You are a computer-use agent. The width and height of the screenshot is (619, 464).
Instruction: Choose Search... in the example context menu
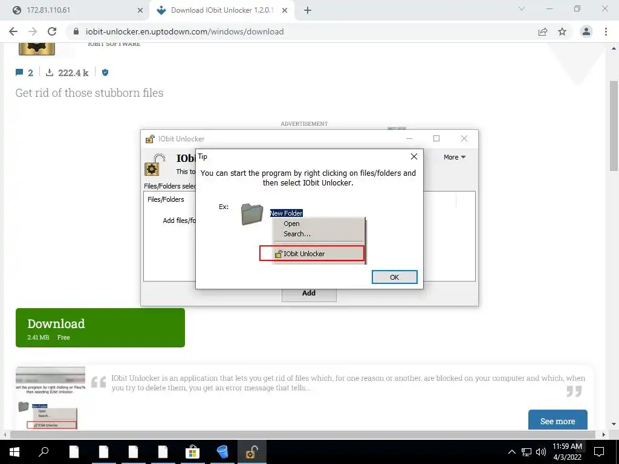pyautogui.click(x=297, y=234)
